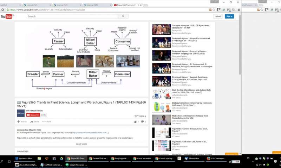Click the video player figure area

coord(81,59)
